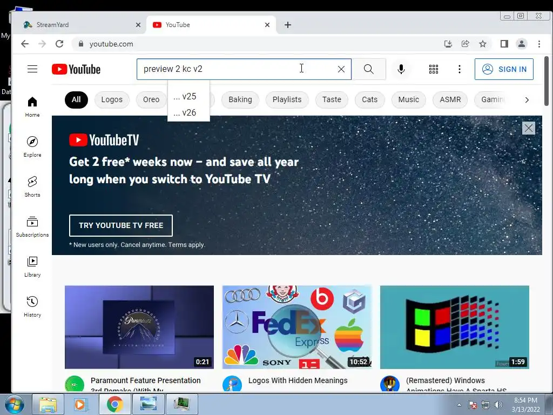Select the Cats filter chip
This screenshot has width=553, height=415.
pos(369,99)
